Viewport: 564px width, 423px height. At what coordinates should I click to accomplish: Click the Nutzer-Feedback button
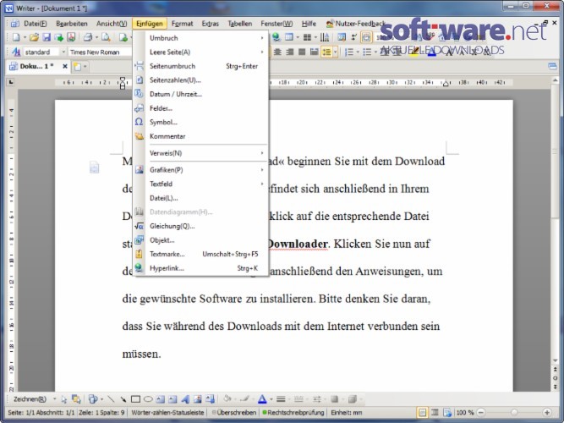[x=355, y=24]
